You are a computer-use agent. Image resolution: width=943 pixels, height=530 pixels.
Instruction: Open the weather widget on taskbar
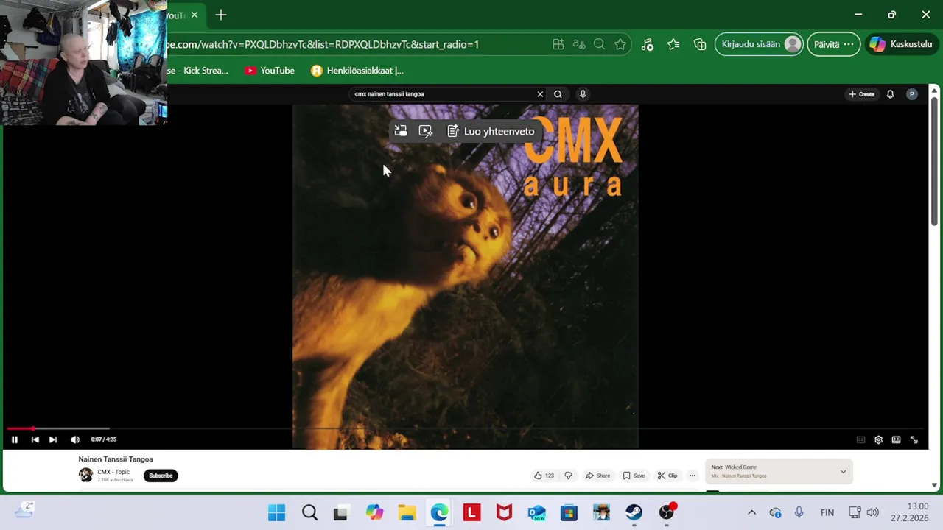pyautogui.click(x=24, y=510)
